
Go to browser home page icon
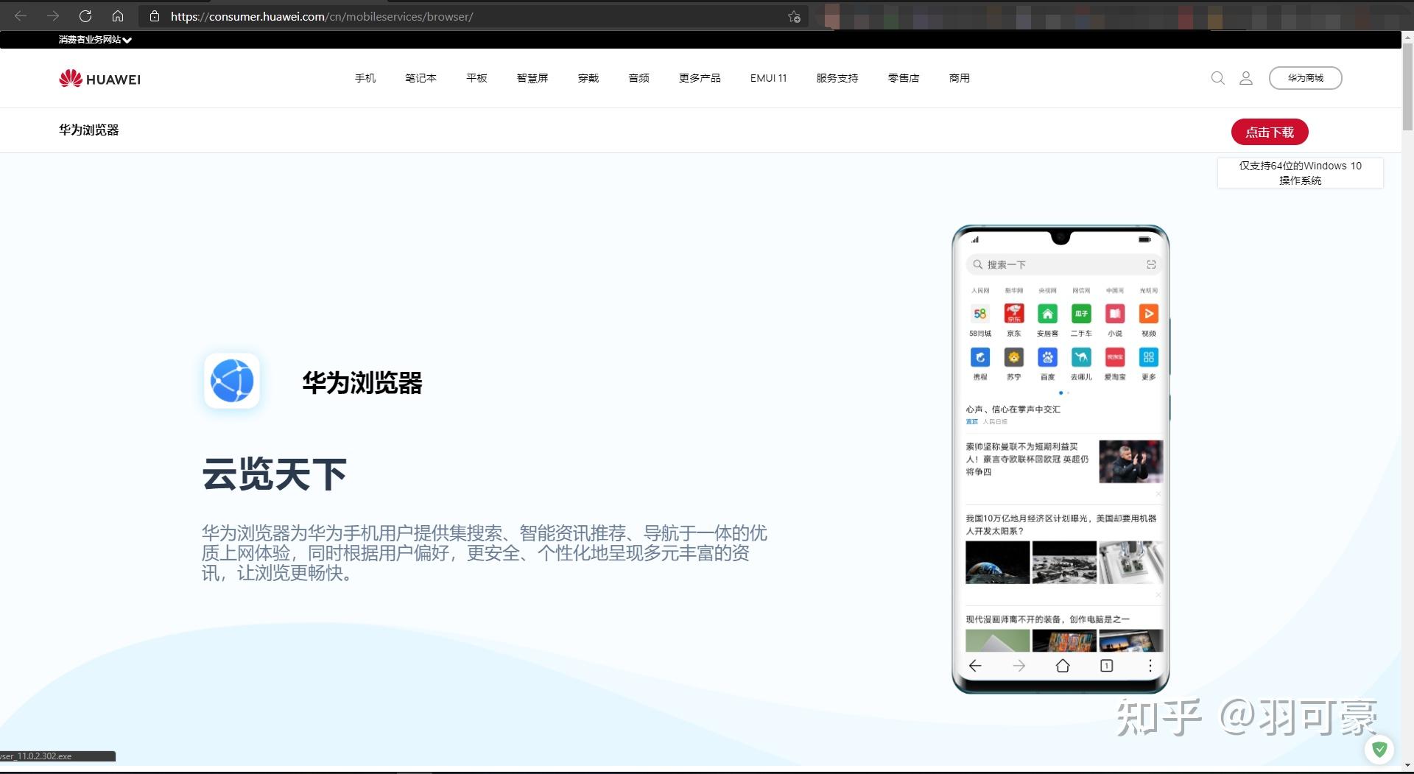(118, 16)
